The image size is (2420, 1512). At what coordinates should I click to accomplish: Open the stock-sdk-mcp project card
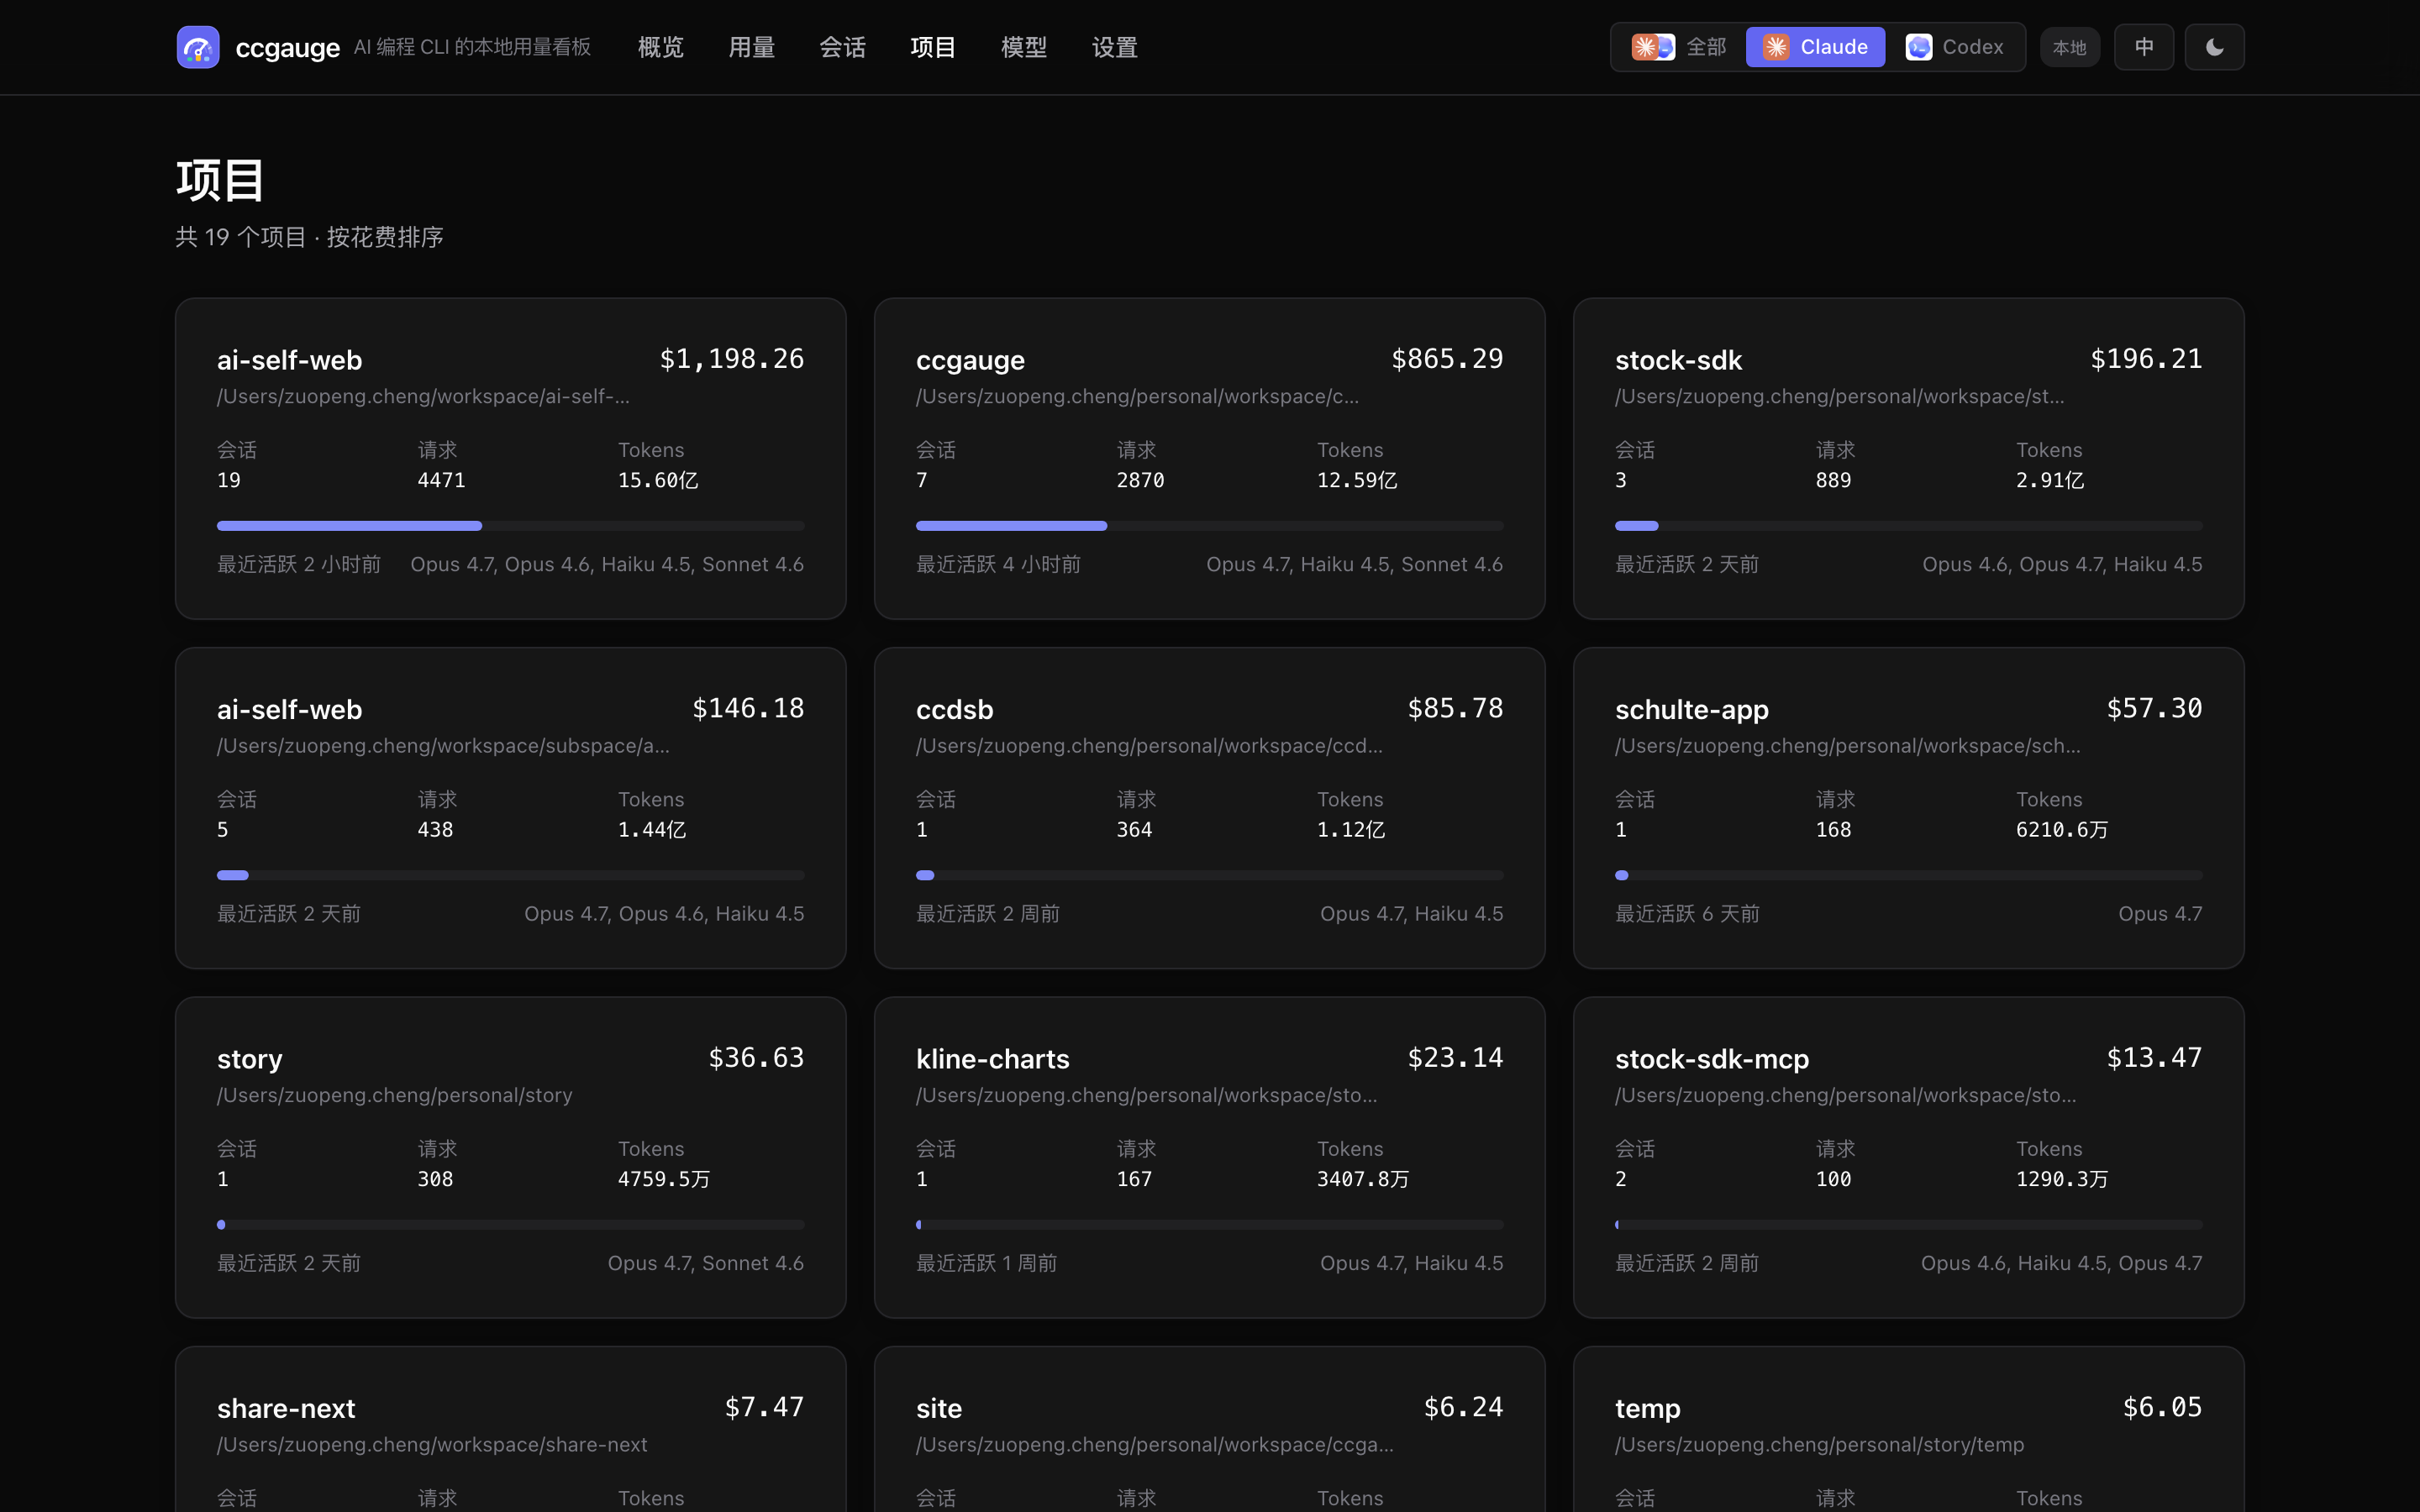(x=1908, y=1157)
